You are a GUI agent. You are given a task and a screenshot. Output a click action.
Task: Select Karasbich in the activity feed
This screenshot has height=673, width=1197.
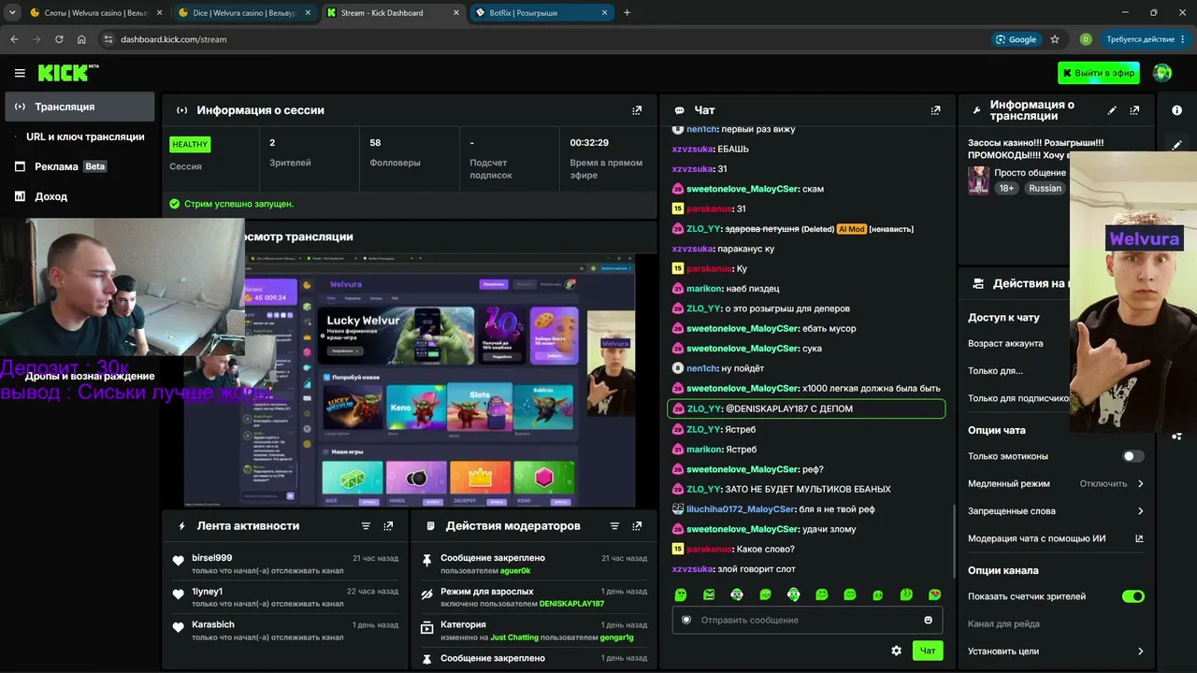click(213, 624)
